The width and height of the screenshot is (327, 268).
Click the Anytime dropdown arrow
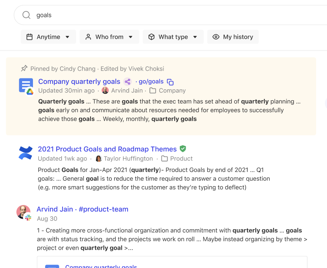tap(68, 37)
